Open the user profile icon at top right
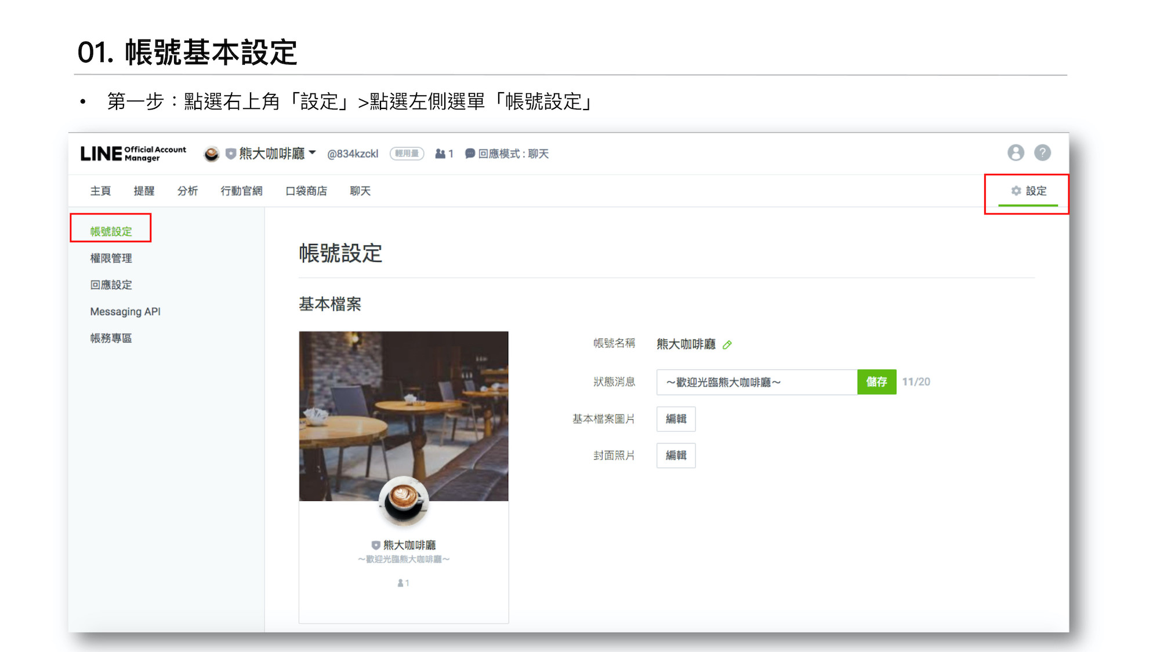This screenshot has width=1160, height=652. tap(1015, 152)
